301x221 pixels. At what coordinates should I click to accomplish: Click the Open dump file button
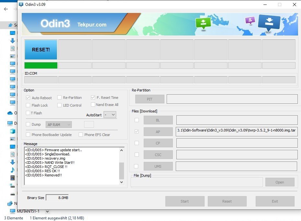tap(280, 182)
